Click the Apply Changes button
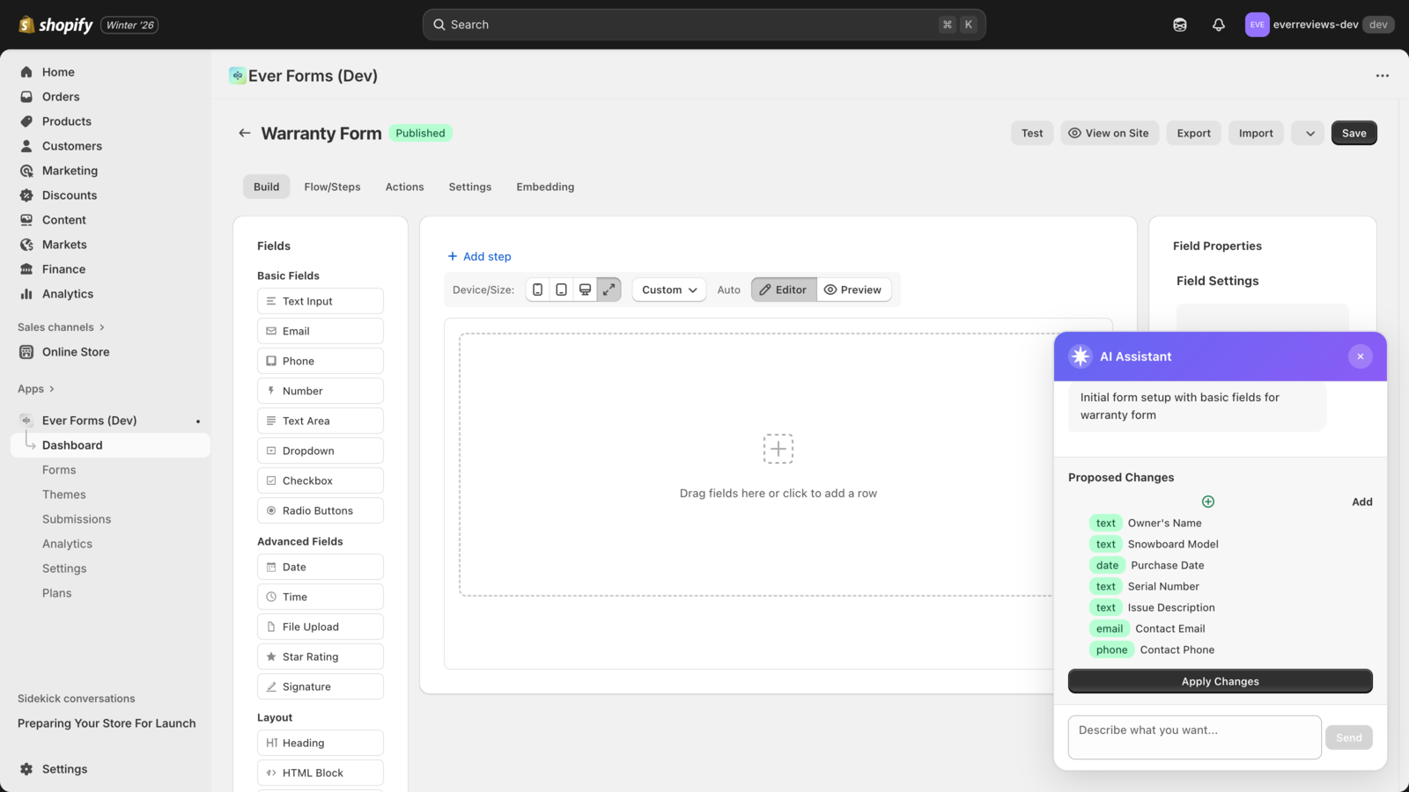1409x792 pixels. pyautogui.click(x=1220, y=680)
